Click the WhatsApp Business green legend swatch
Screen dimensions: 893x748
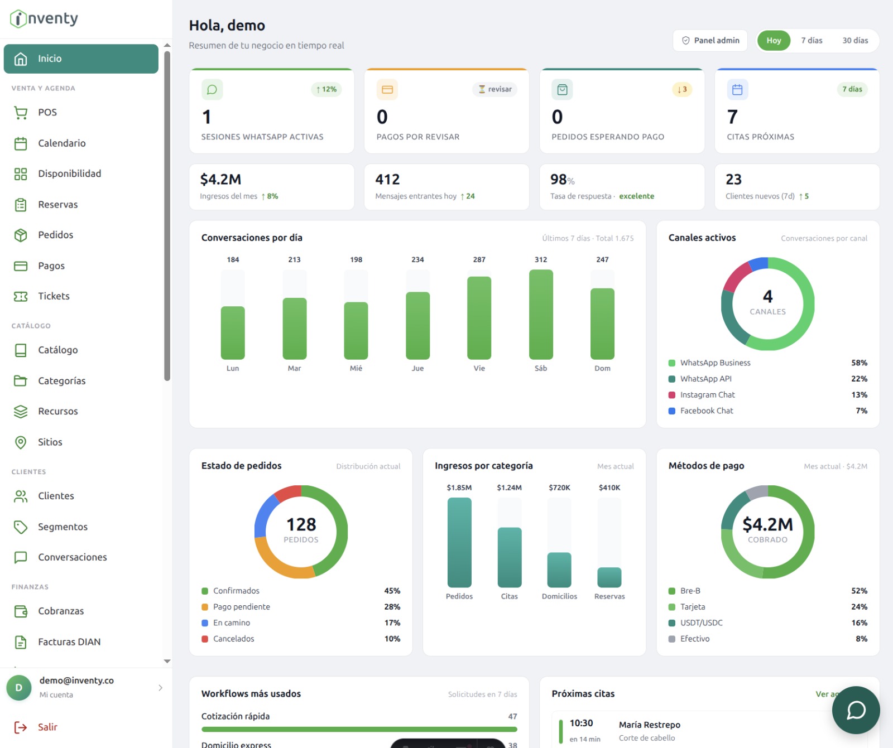click(x=672, y=363)
